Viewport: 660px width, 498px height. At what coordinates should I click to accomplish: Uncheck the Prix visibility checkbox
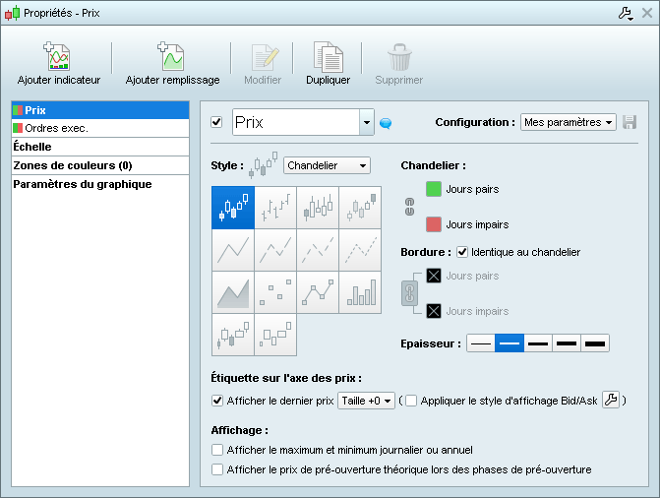pos(216,122)
